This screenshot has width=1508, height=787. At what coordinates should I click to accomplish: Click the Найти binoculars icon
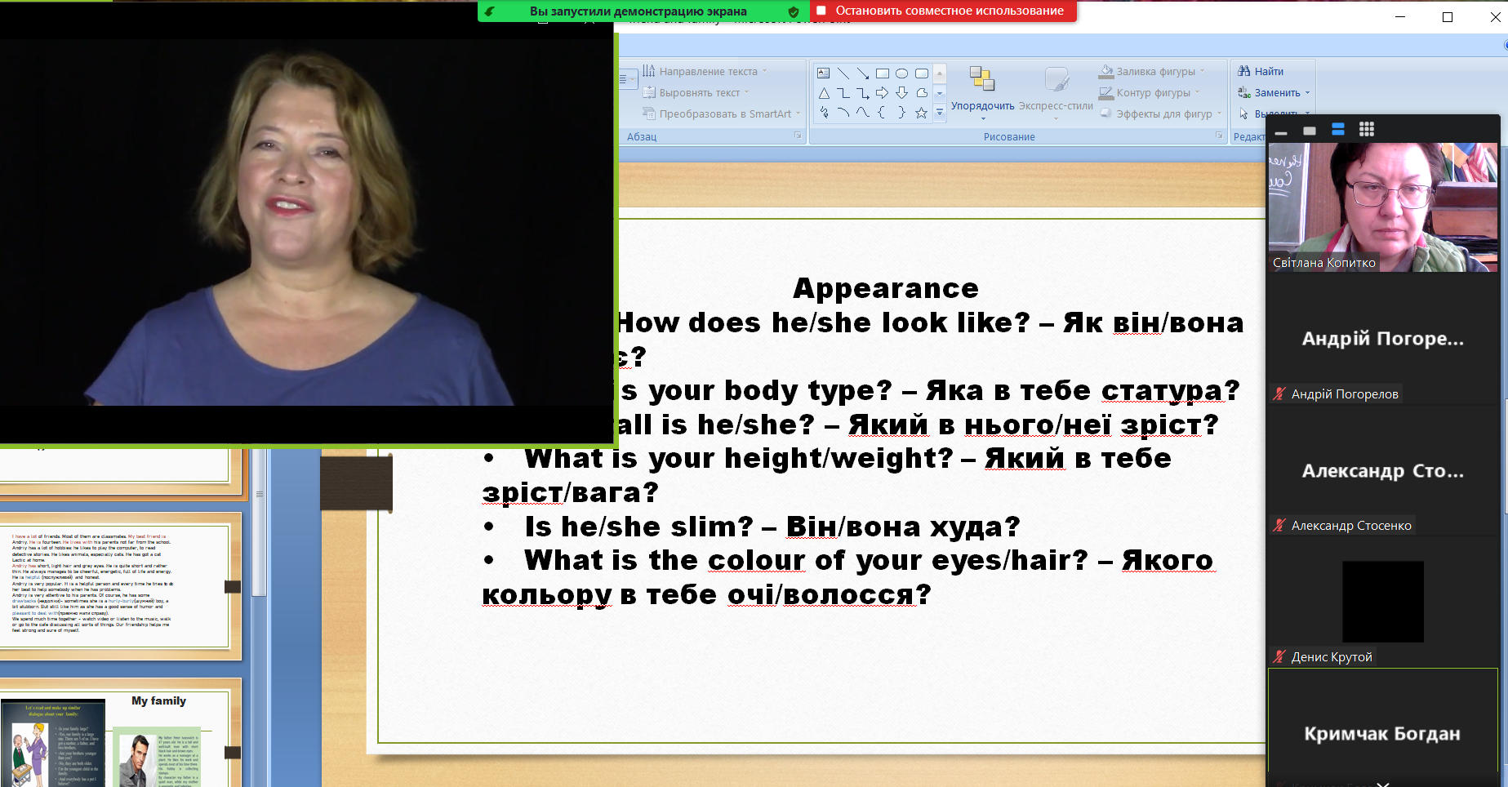(1244, 71)
